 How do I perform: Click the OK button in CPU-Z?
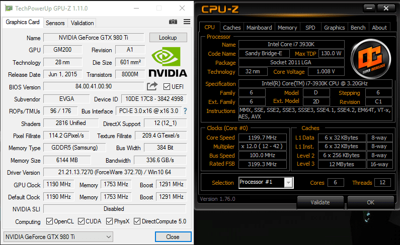[x=370, y=202]
